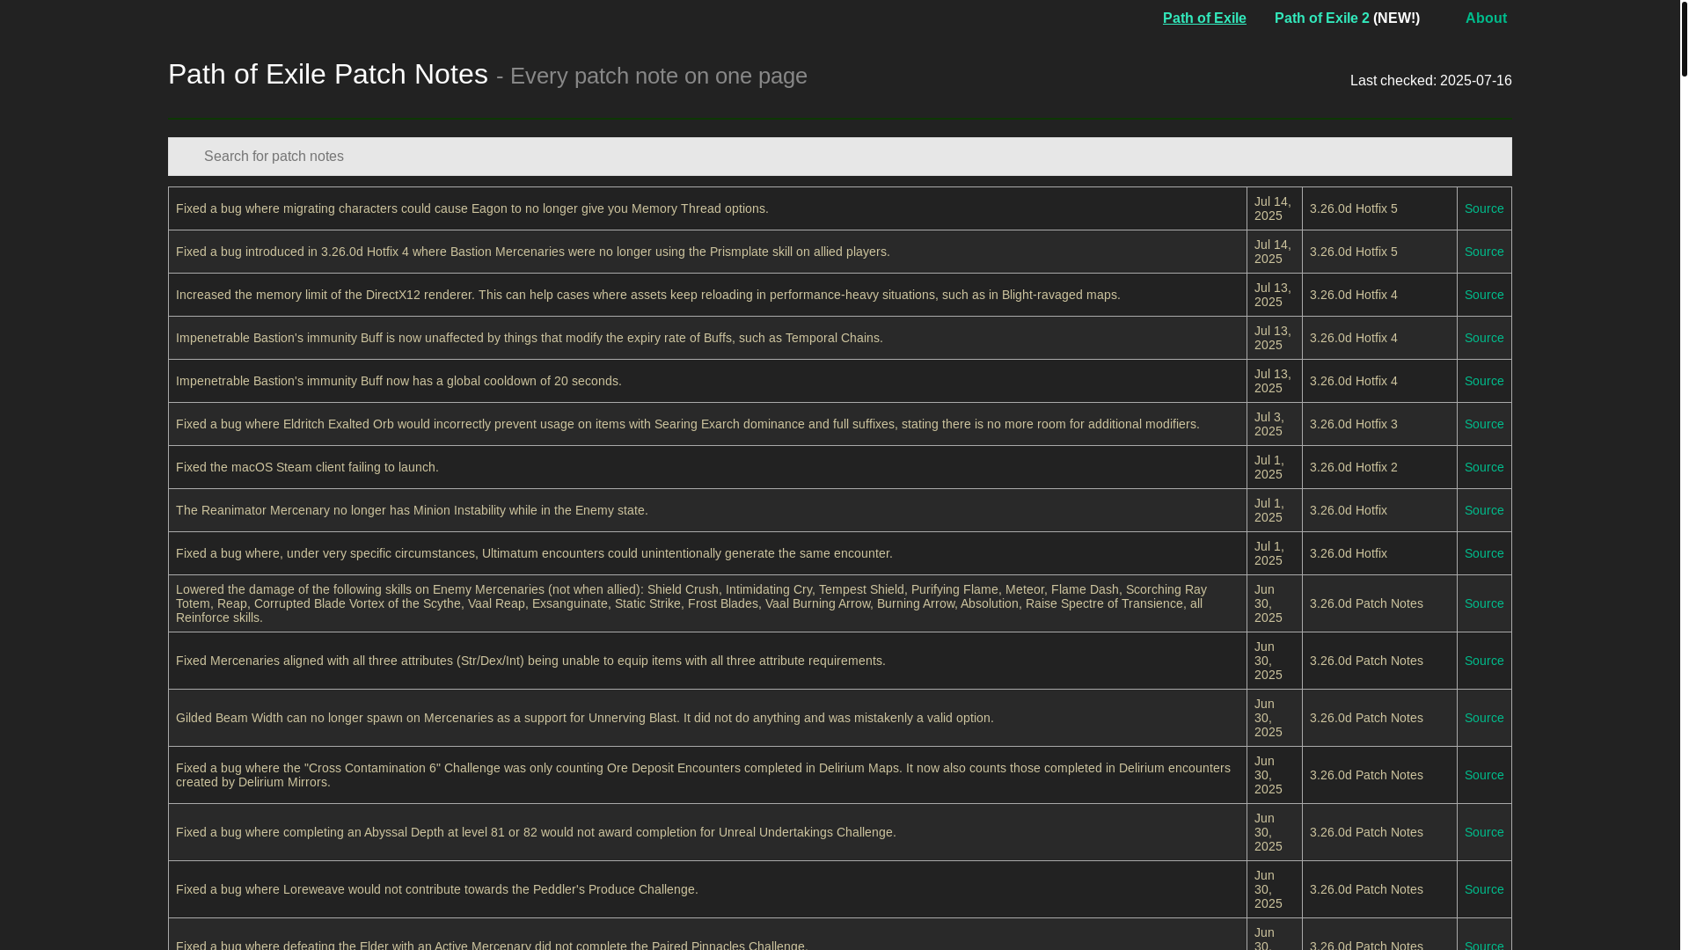
Task: Open Source link for Ultimatum encounters fix
Action: point(1483,553)
